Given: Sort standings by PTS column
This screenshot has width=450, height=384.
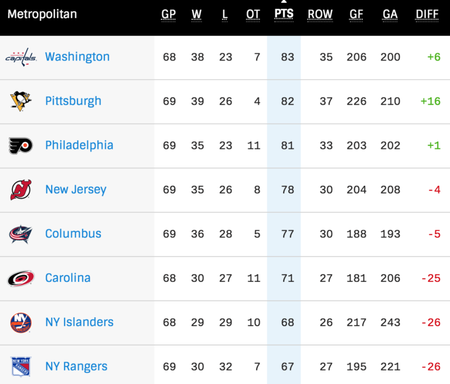Looking at the screenshot, I should (x=284, y=14).
